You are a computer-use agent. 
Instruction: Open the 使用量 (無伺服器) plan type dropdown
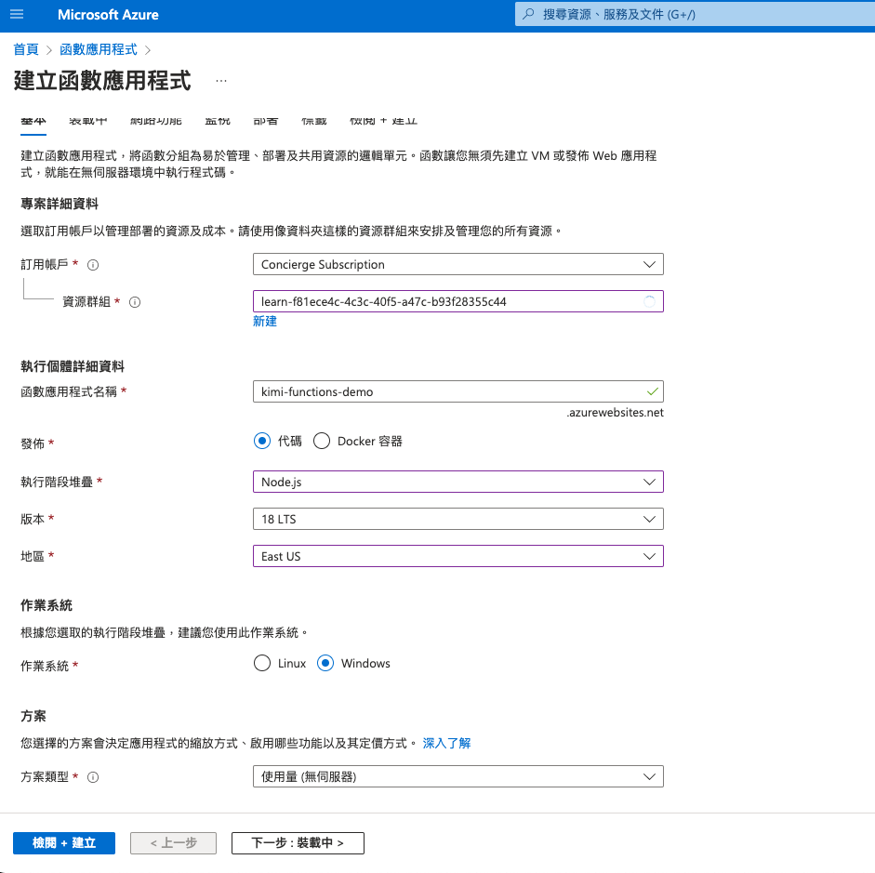click(x=458, y=776)
